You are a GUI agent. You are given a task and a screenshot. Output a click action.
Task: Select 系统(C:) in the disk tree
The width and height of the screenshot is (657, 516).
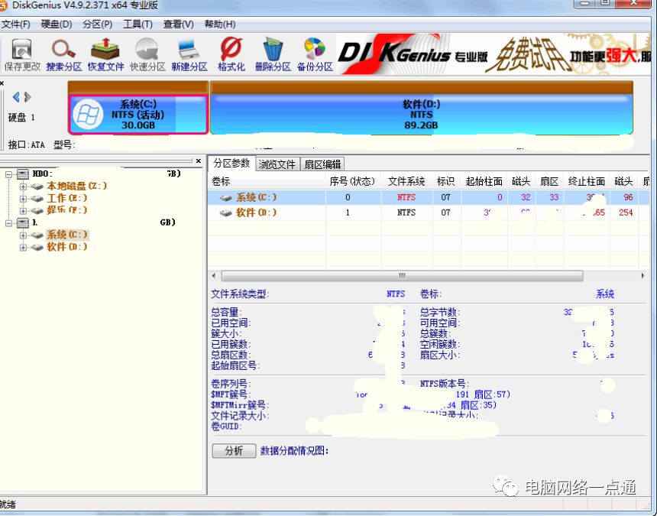click(67, 235)
